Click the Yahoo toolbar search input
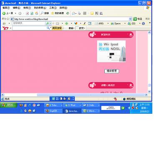 pyautogui.click(x=30, y=28)
